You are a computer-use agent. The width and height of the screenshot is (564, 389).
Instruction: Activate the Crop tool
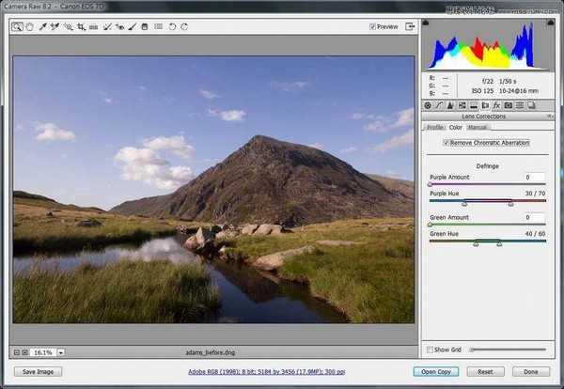[x=82, y=27]
